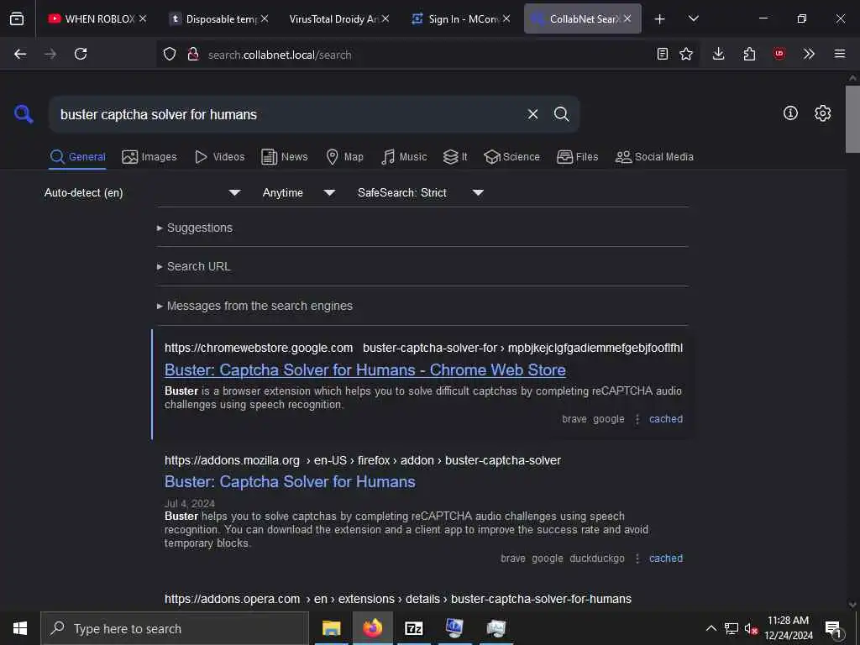This screenshot has height=645, width=860.
Task: Open Auto-detect (en) language dropdown
Action: (143, 192)
